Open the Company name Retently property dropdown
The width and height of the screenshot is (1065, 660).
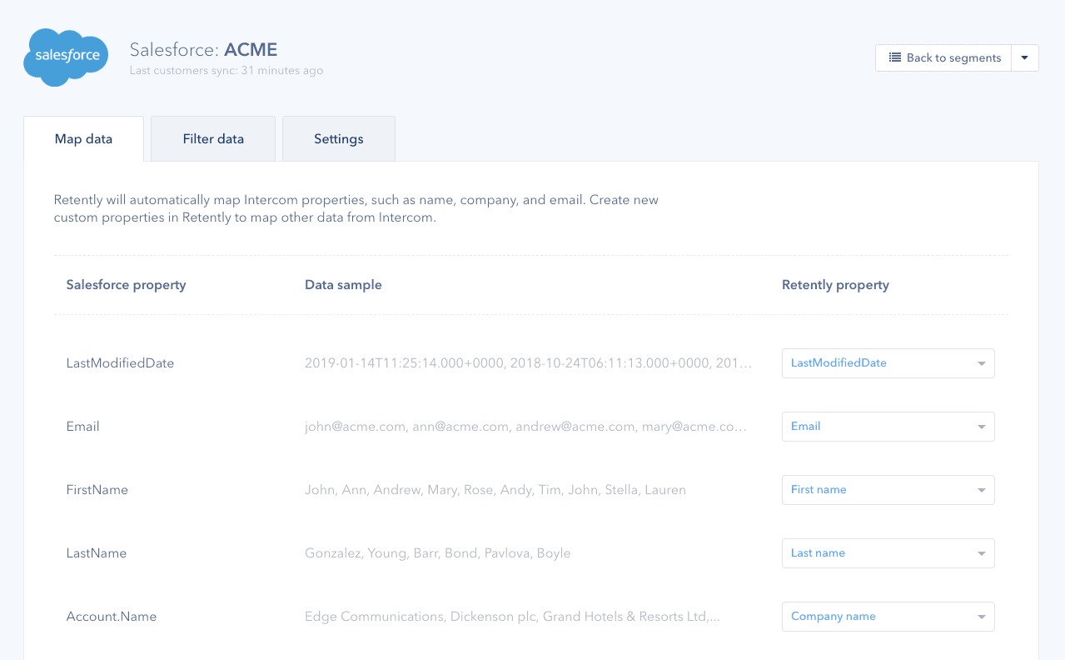click(888, 617)
